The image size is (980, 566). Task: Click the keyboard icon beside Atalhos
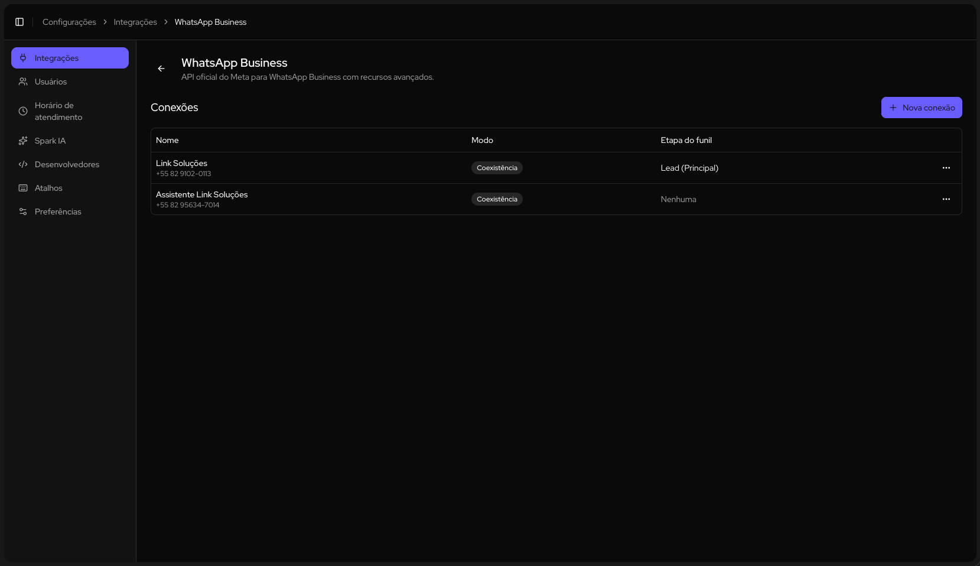click(23, 188)
